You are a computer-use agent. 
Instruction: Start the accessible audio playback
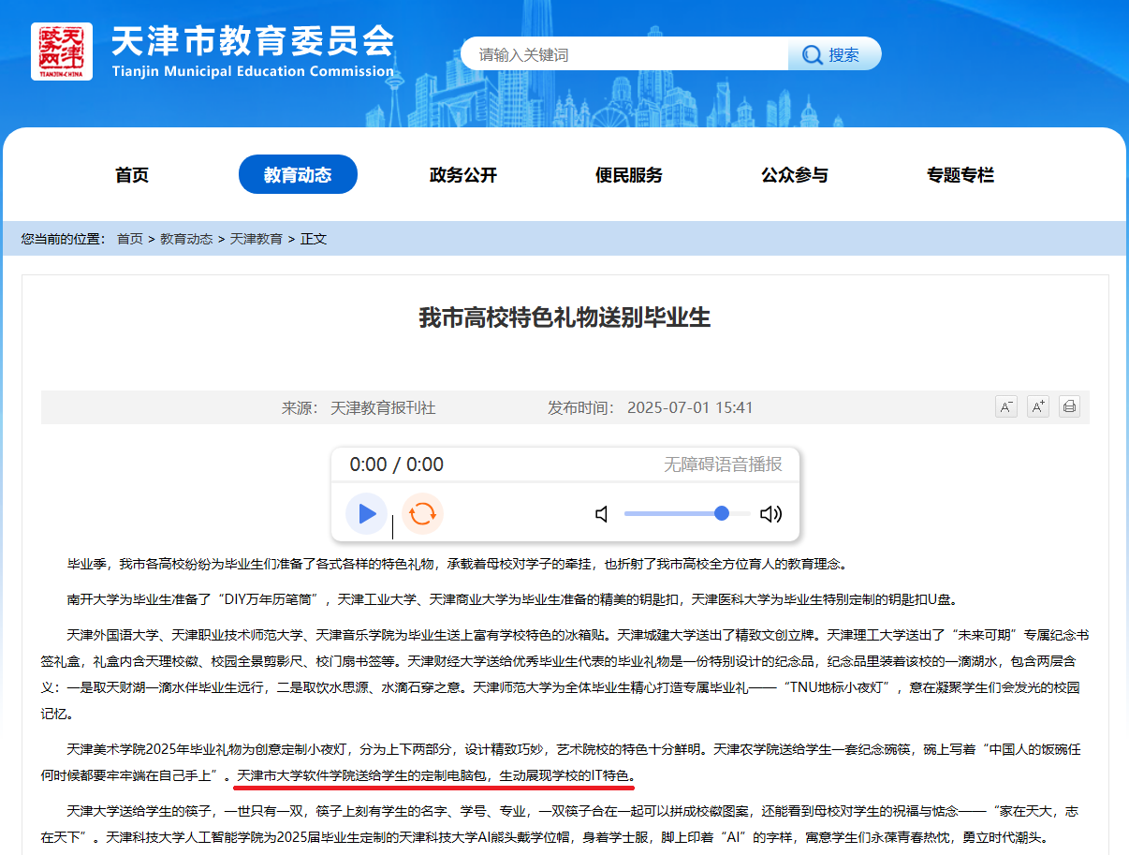366,513
